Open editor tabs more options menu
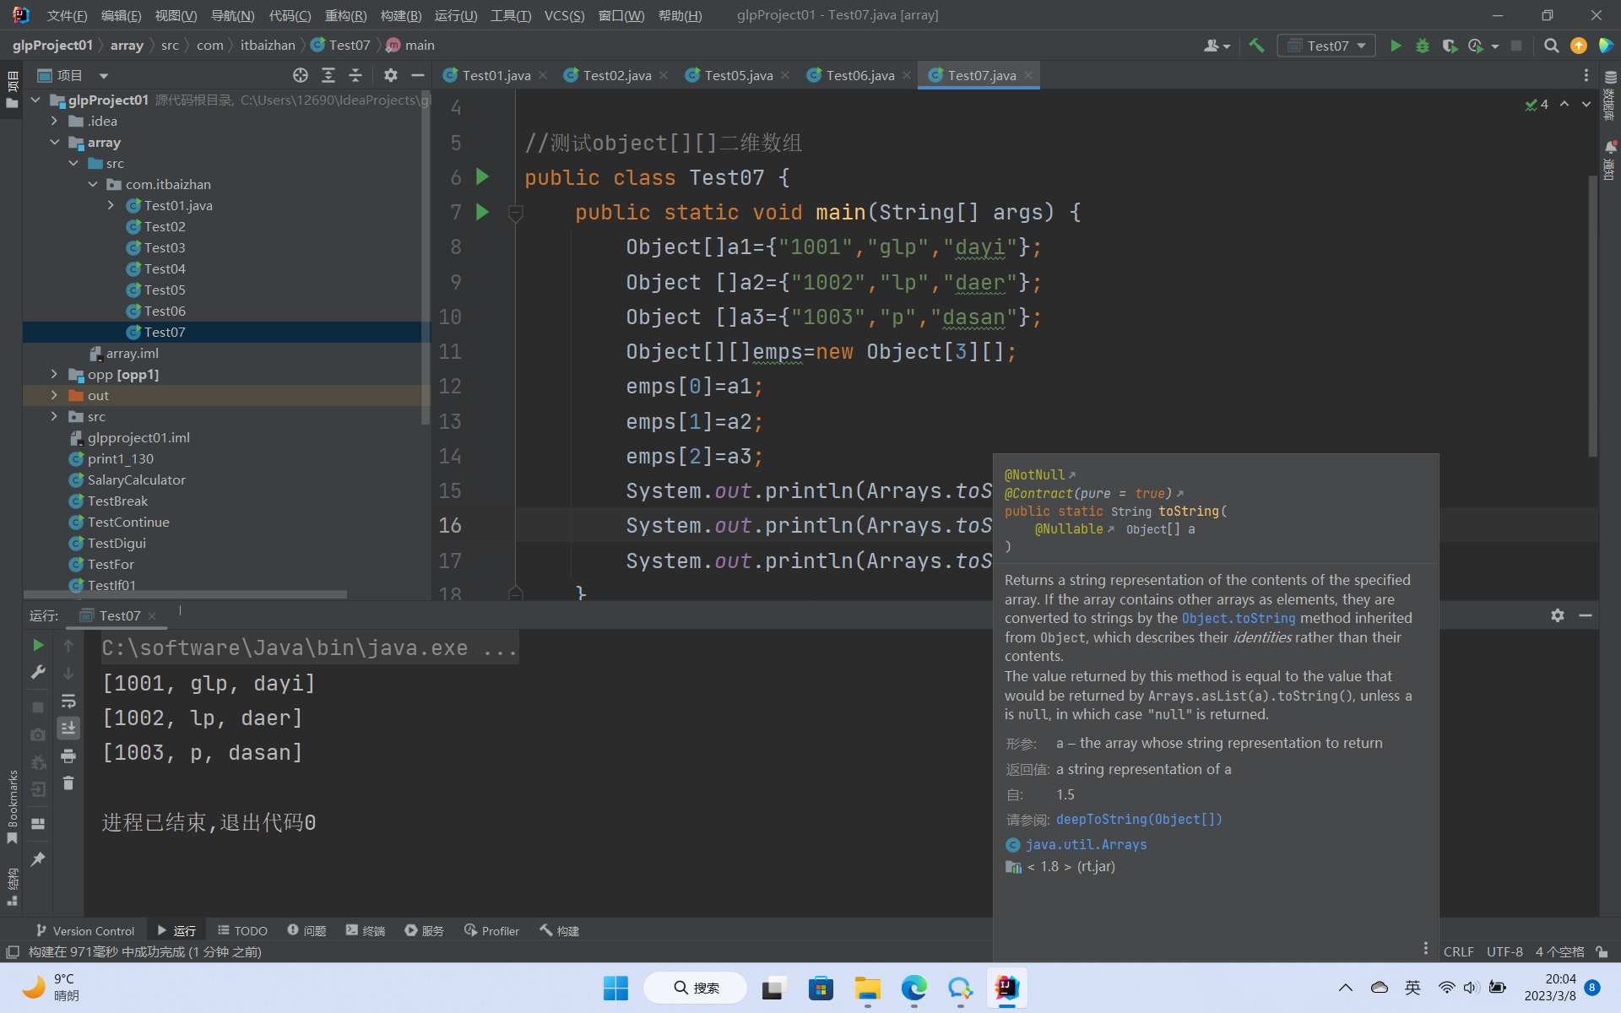 coord(1586,75)
